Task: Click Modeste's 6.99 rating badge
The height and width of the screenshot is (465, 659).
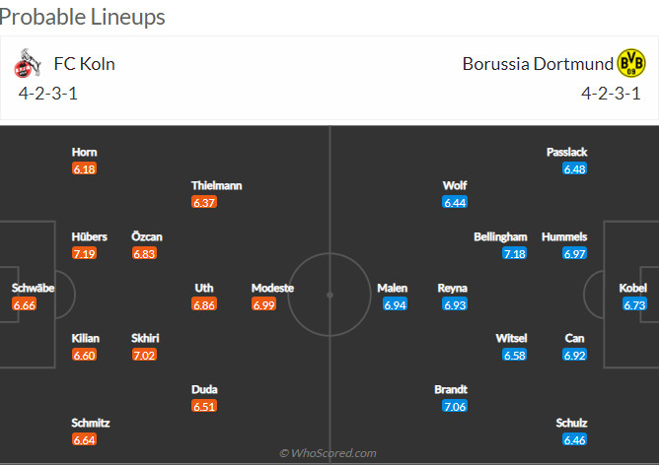Action: coord(263,305)
